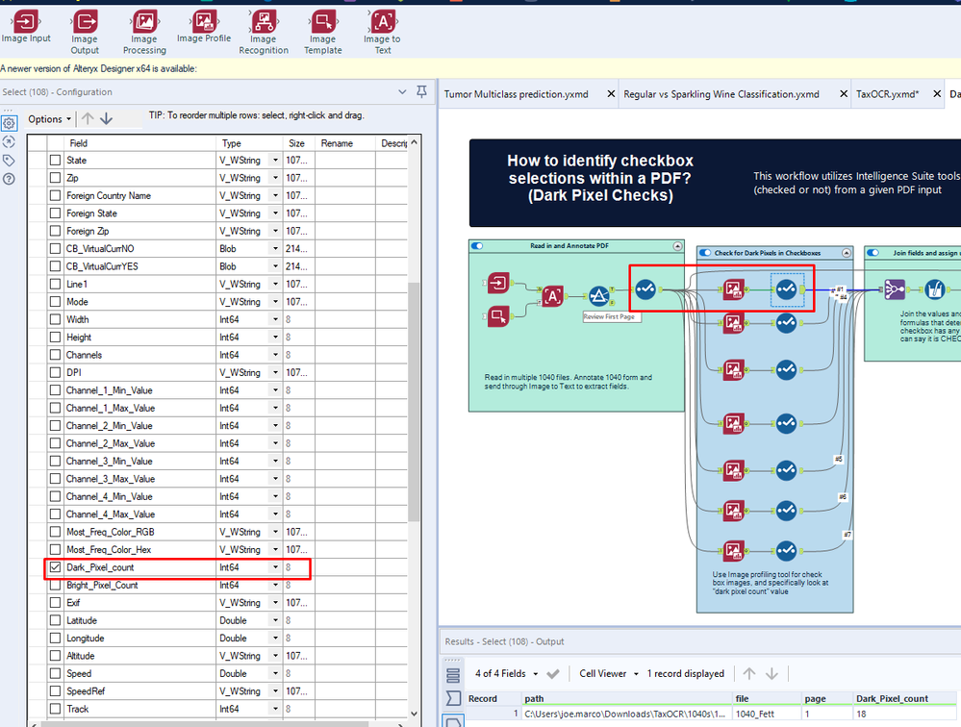Check the State field checkbox
This screenshot has width=961, height=727.
(x=55, y=160)
